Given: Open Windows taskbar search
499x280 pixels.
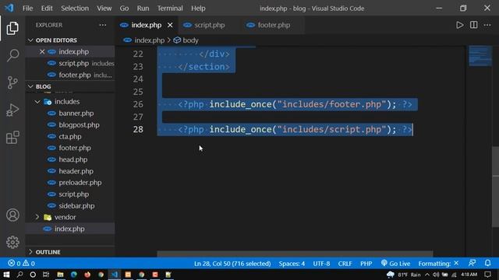Looking at the screenshot, I should [x=19, y=275].
